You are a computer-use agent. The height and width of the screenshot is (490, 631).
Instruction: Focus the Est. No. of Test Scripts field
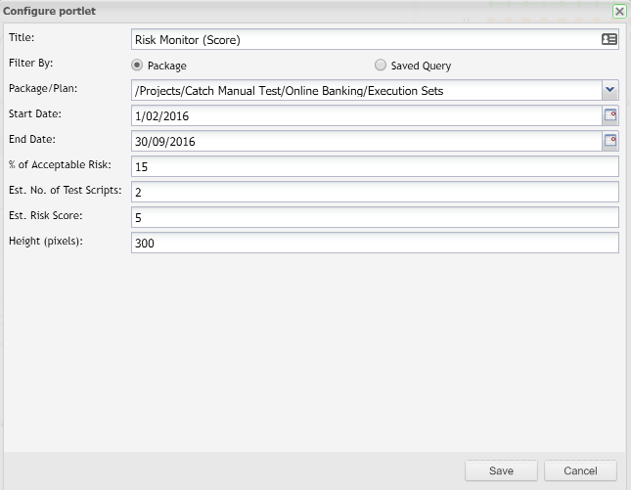[375, 193]
